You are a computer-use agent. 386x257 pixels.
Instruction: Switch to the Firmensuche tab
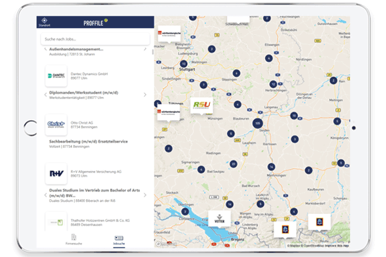pos(73,240)
